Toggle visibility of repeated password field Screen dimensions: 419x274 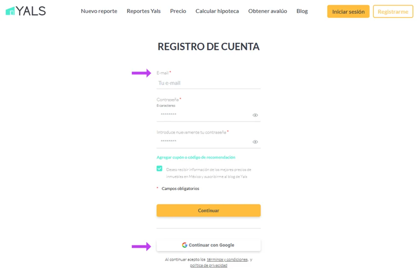255,142
